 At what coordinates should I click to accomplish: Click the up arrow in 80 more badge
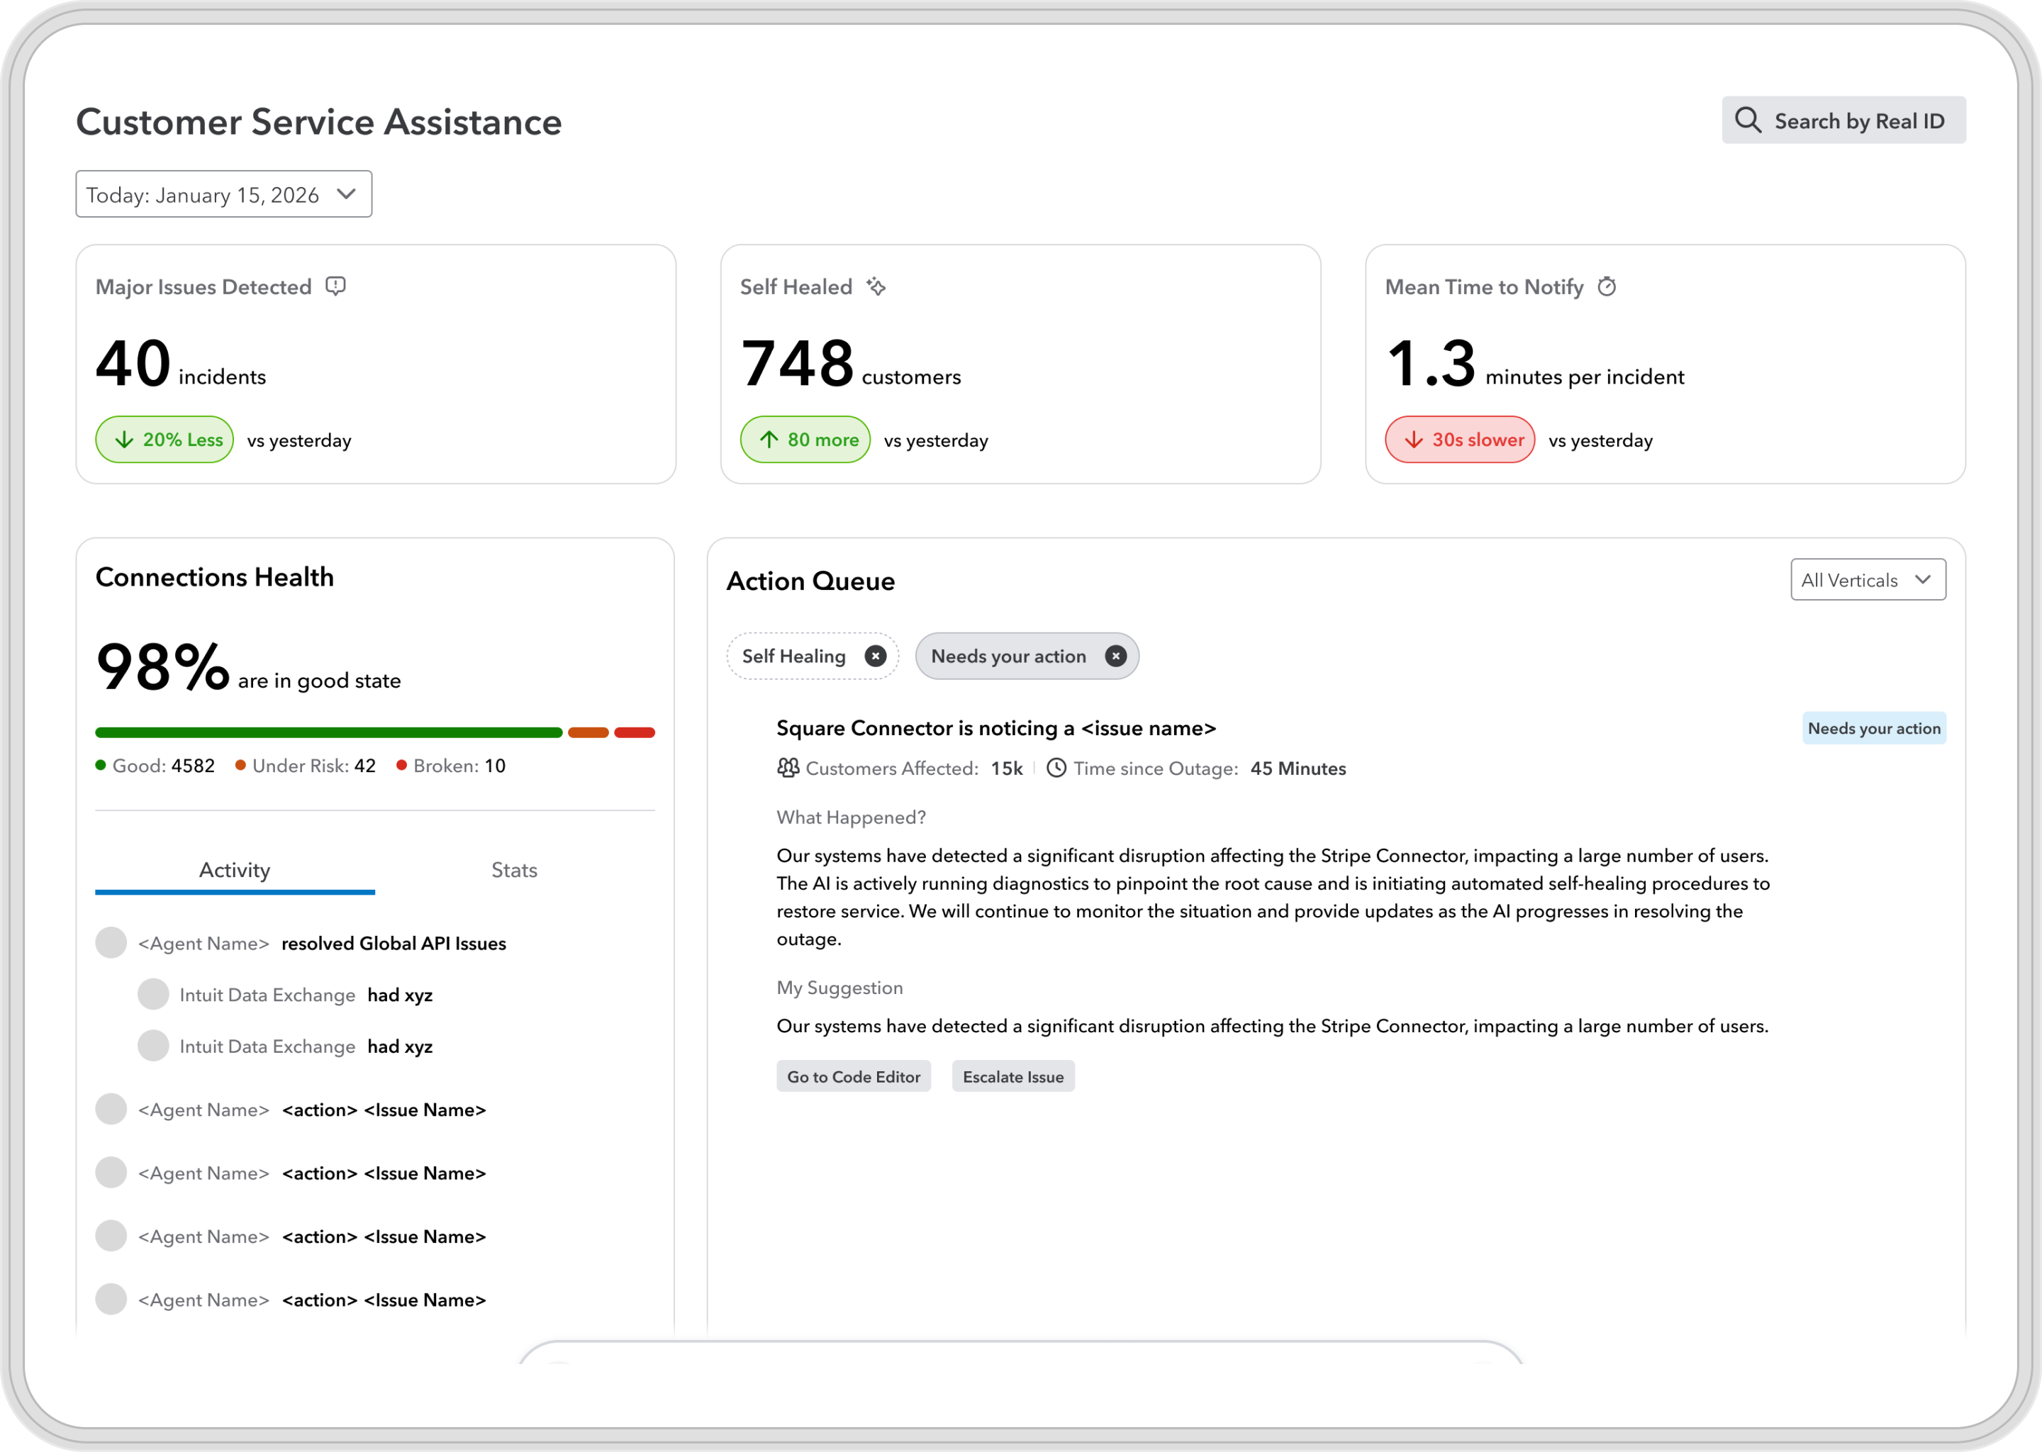point(769,439)
